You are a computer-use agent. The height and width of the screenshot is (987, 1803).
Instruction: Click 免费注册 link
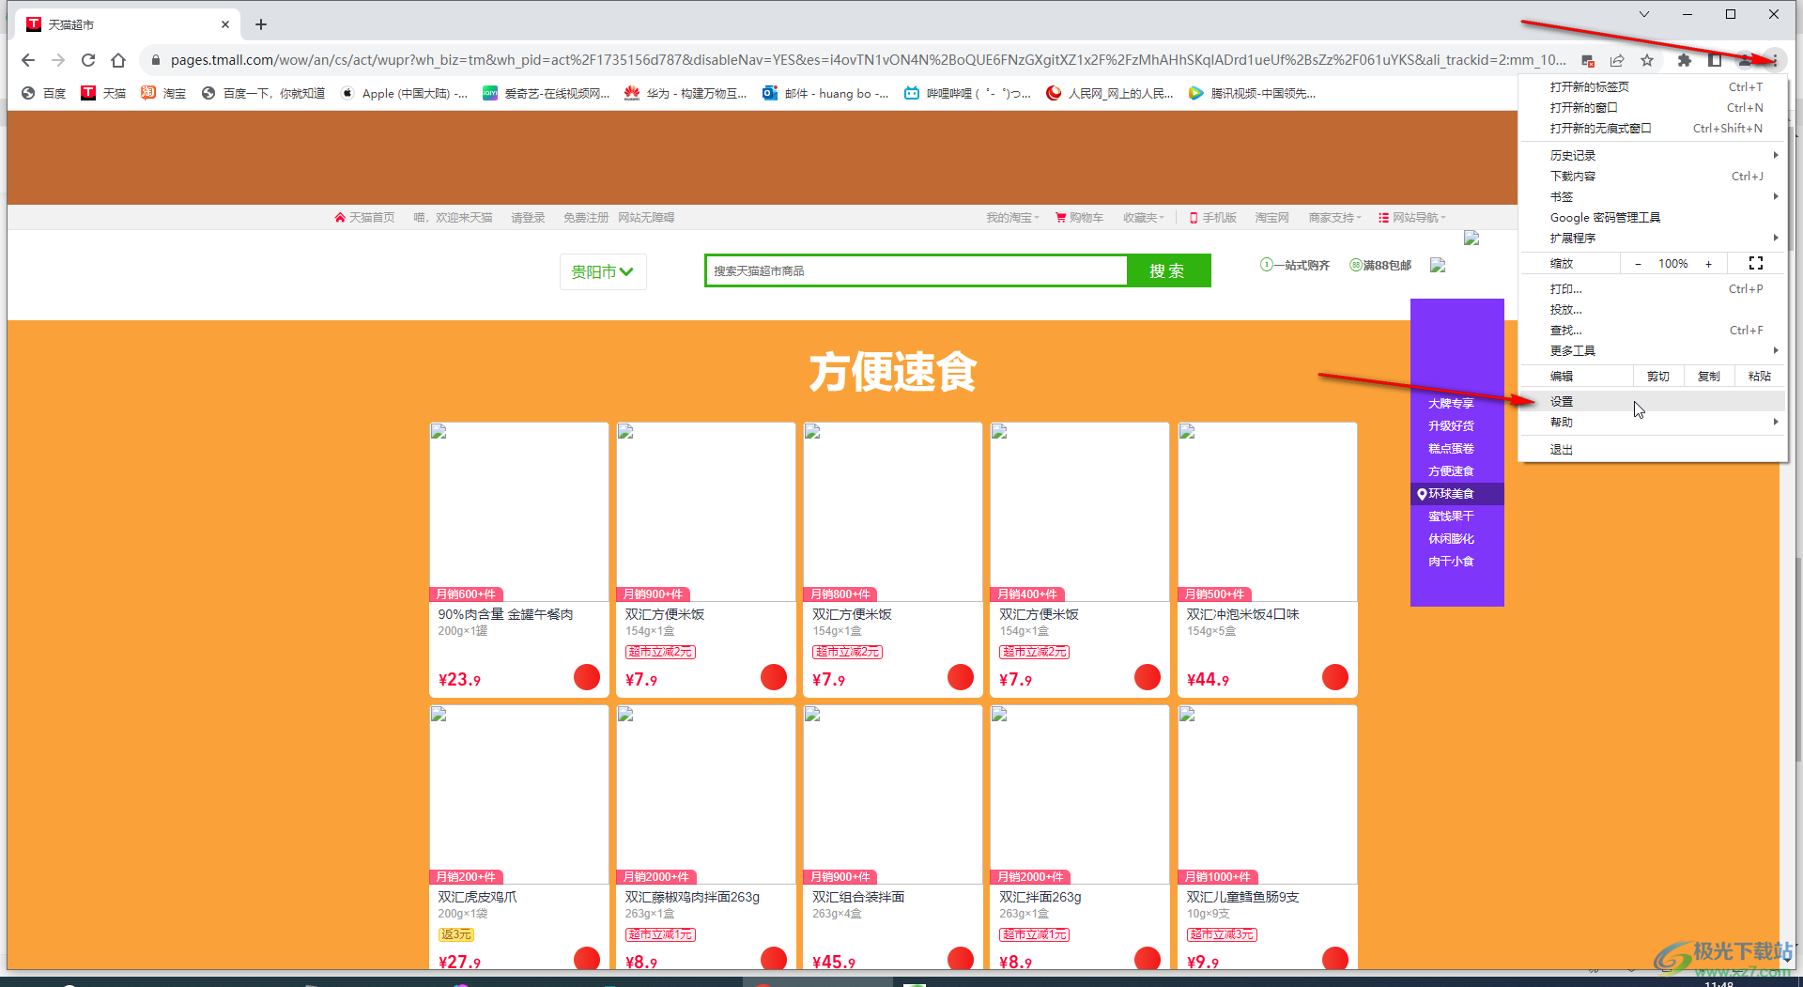point(586,218)
